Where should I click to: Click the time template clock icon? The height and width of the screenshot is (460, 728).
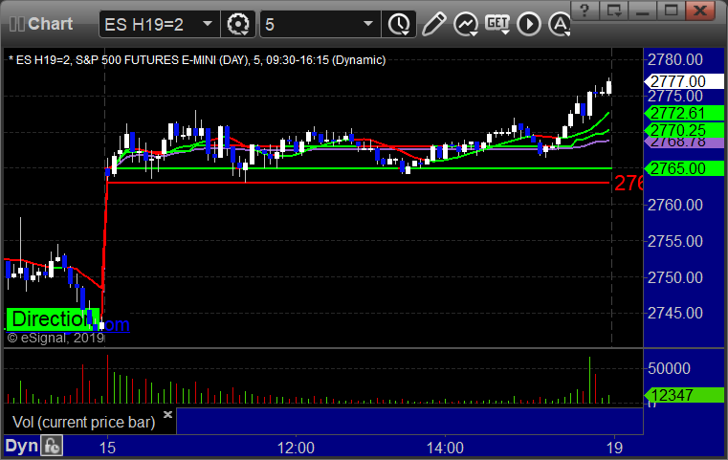(x=398, y=22)
